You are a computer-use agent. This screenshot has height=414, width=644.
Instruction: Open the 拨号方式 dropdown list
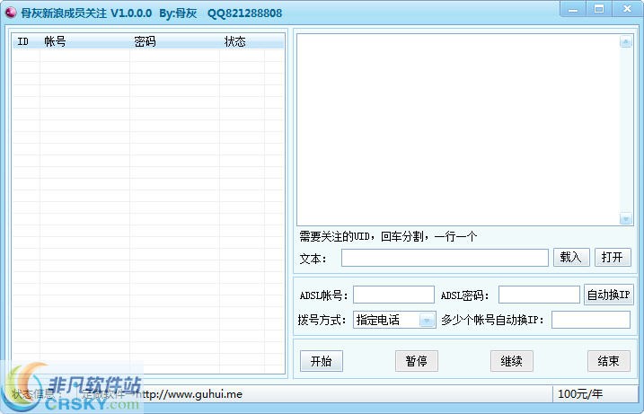click(428, 320)
